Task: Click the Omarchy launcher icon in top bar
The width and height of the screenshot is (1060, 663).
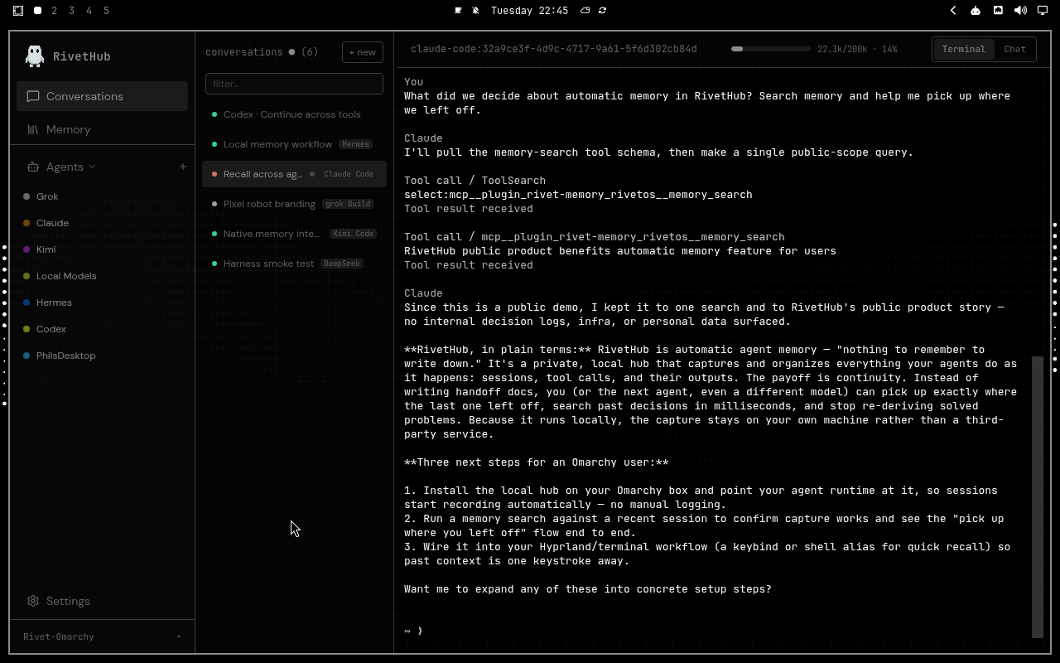Action: point(18,11)
